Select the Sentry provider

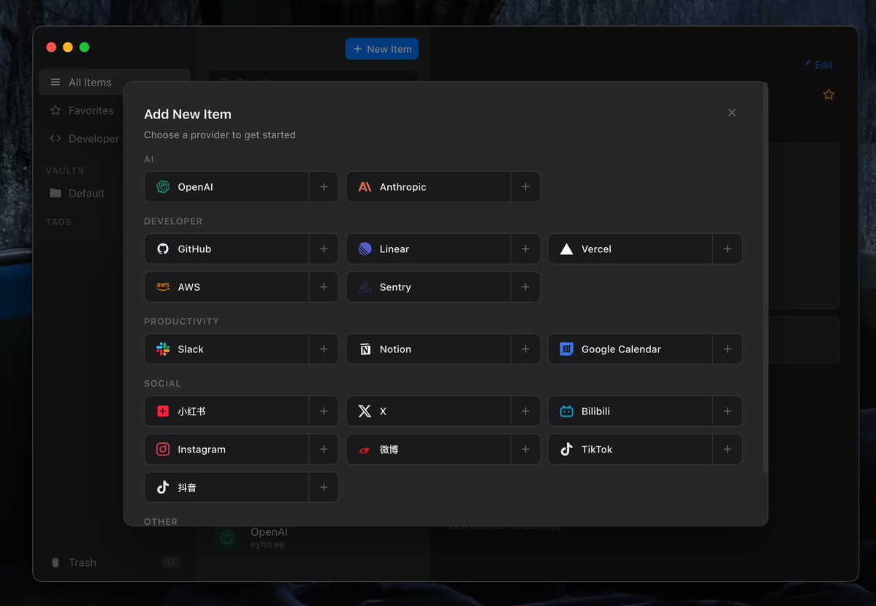click(429, 287)
